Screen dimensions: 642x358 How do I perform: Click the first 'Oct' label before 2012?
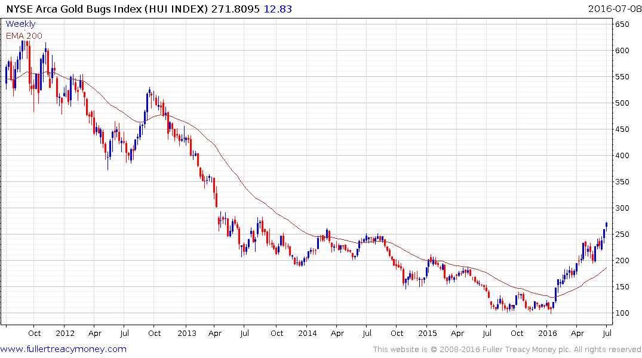pyautogui.click(x=35, y=334)
